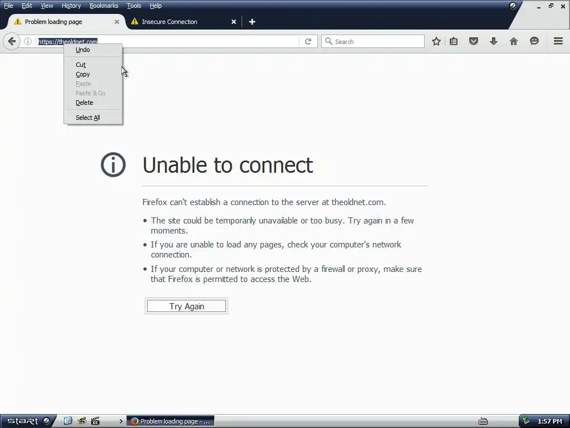Click the bullet about checking network connection
The width and height of the screenshot is (570, 428).
coord(276,249)
